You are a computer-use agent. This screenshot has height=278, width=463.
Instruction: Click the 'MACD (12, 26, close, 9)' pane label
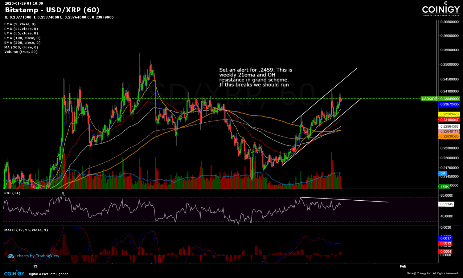click(x=26, y=230)
